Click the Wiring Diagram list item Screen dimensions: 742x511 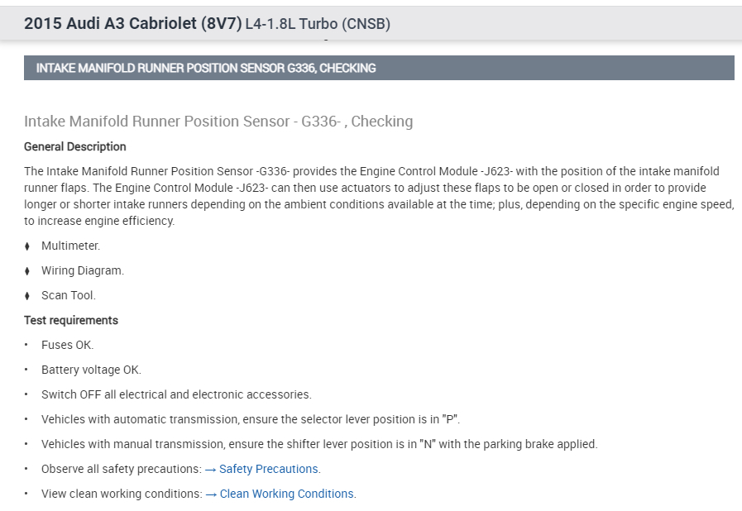[x=83, y=270]
